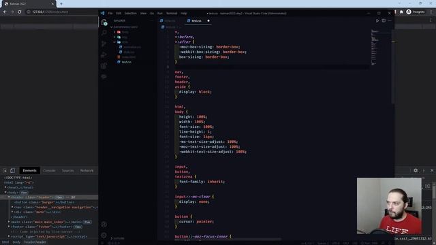Toggle the DevTools device toolbar
Viewport: 436px width, 245px height.
pos(12,171)
